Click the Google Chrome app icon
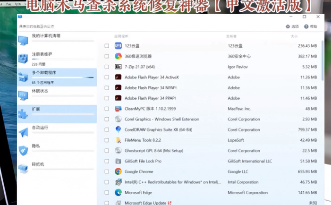The image size is (331, 205). pos(119,171)
